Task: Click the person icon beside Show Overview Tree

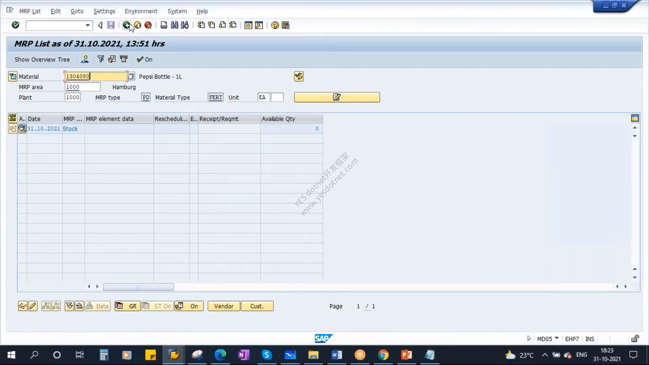Action: click(x=85, y=59)
